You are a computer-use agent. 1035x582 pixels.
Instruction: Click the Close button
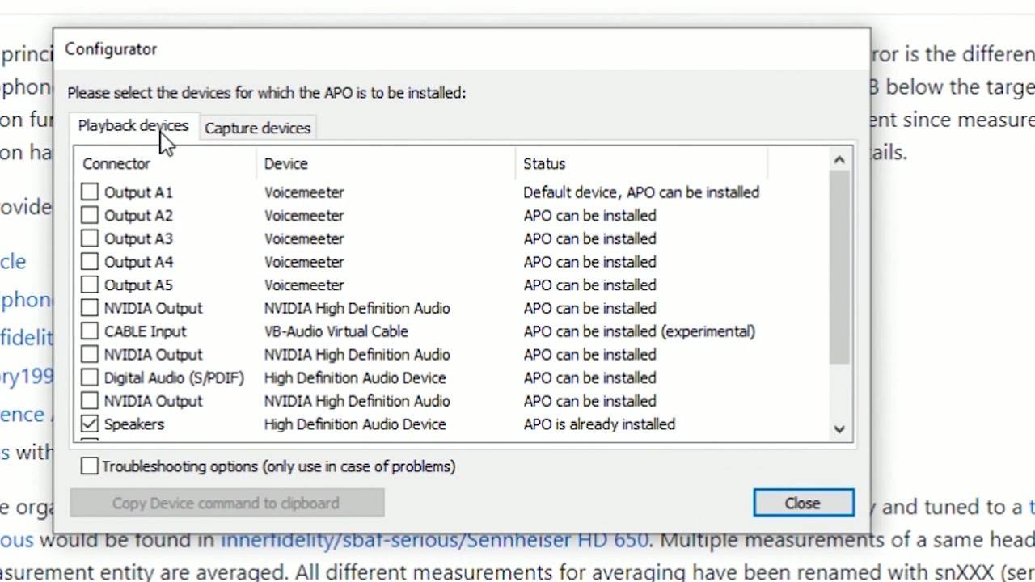click(803, 503)
